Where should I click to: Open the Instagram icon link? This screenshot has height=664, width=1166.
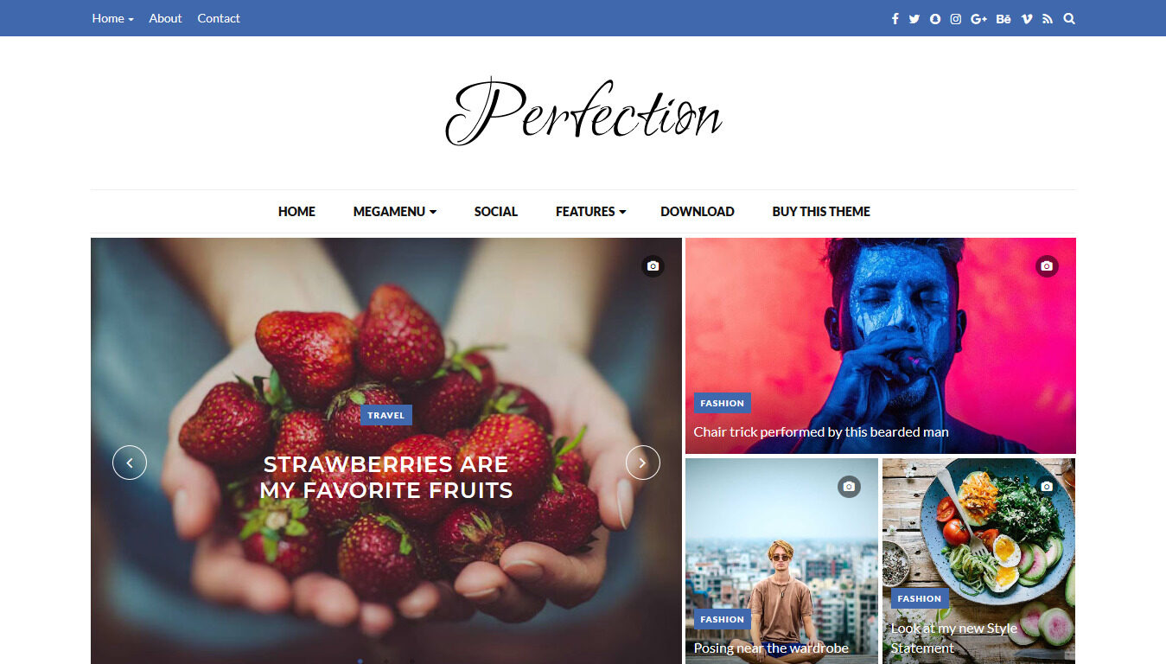[x=956, y=18]
